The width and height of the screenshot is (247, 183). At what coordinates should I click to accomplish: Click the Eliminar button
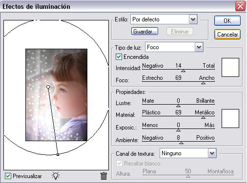pyautogui.click(x=180, y=31)
